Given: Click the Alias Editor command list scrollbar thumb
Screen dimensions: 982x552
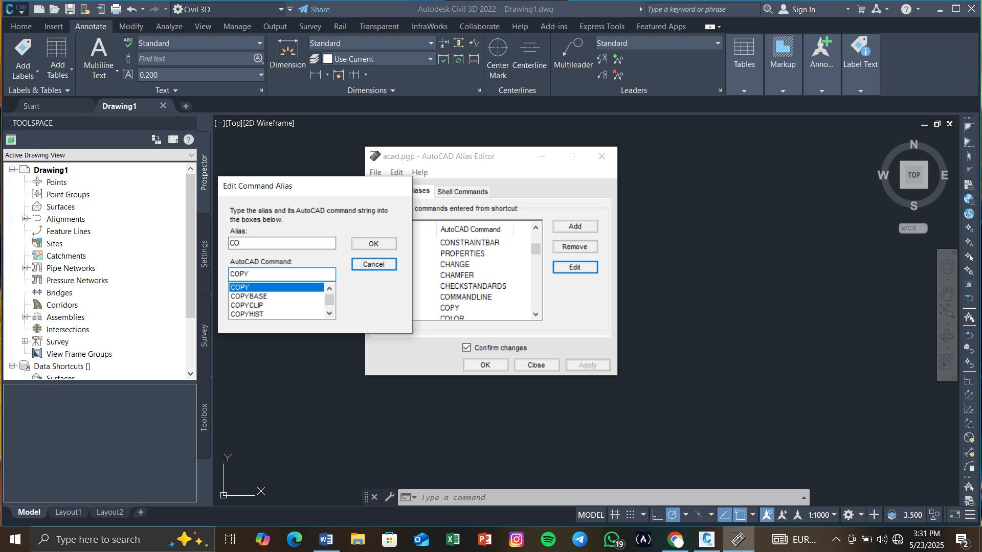Looking at the screenshot, I should pyautogui.click(x=535, y=249).
